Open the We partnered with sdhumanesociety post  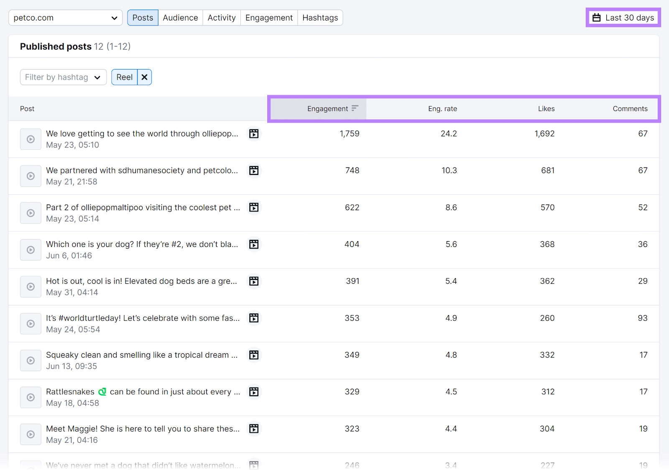click(142, 170)
